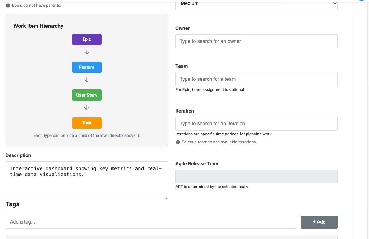Open the Medium priority dropdown
The width and height of the screenshot is (369, 239).
point(256,4)
